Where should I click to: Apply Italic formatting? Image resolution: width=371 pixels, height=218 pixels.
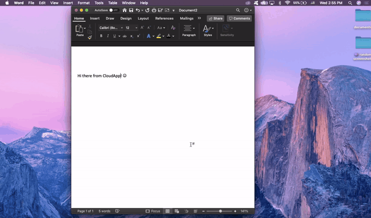108,36
